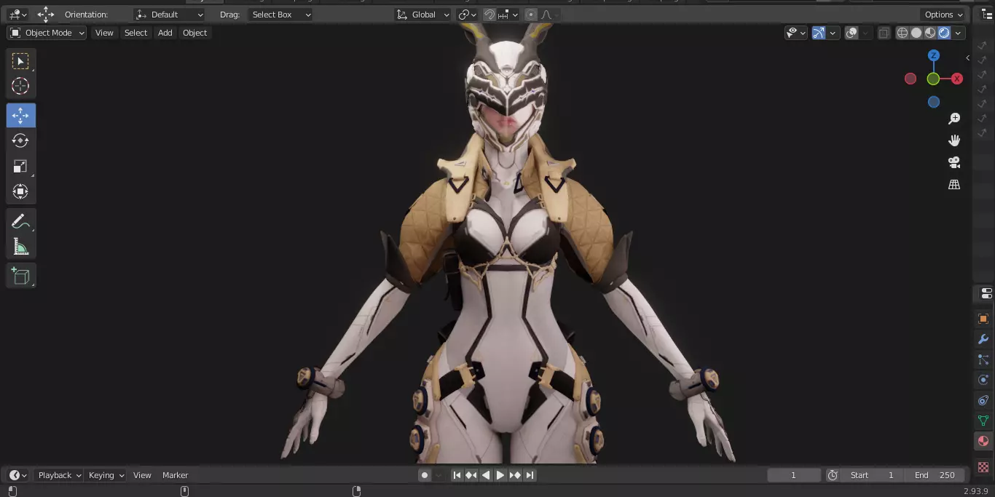Open the timeline Keying popover
995x497 pixels.
coord(106,475)
